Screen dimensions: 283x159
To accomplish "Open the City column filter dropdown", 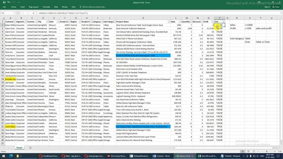I will point(47,22).
